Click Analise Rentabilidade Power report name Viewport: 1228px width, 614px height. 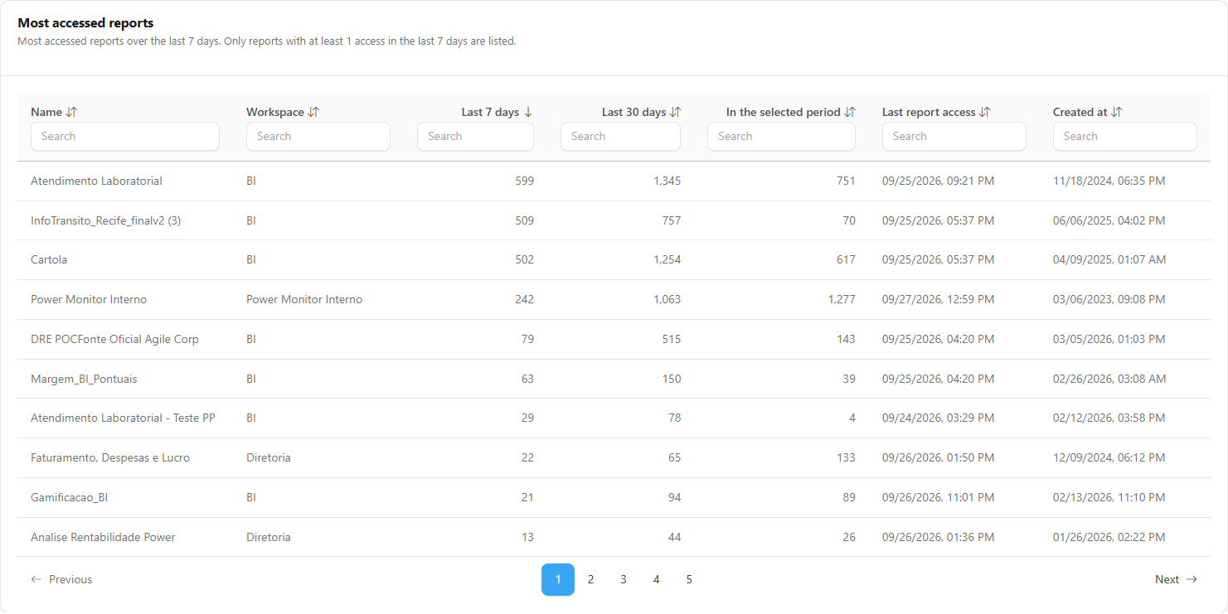(103, 537)
